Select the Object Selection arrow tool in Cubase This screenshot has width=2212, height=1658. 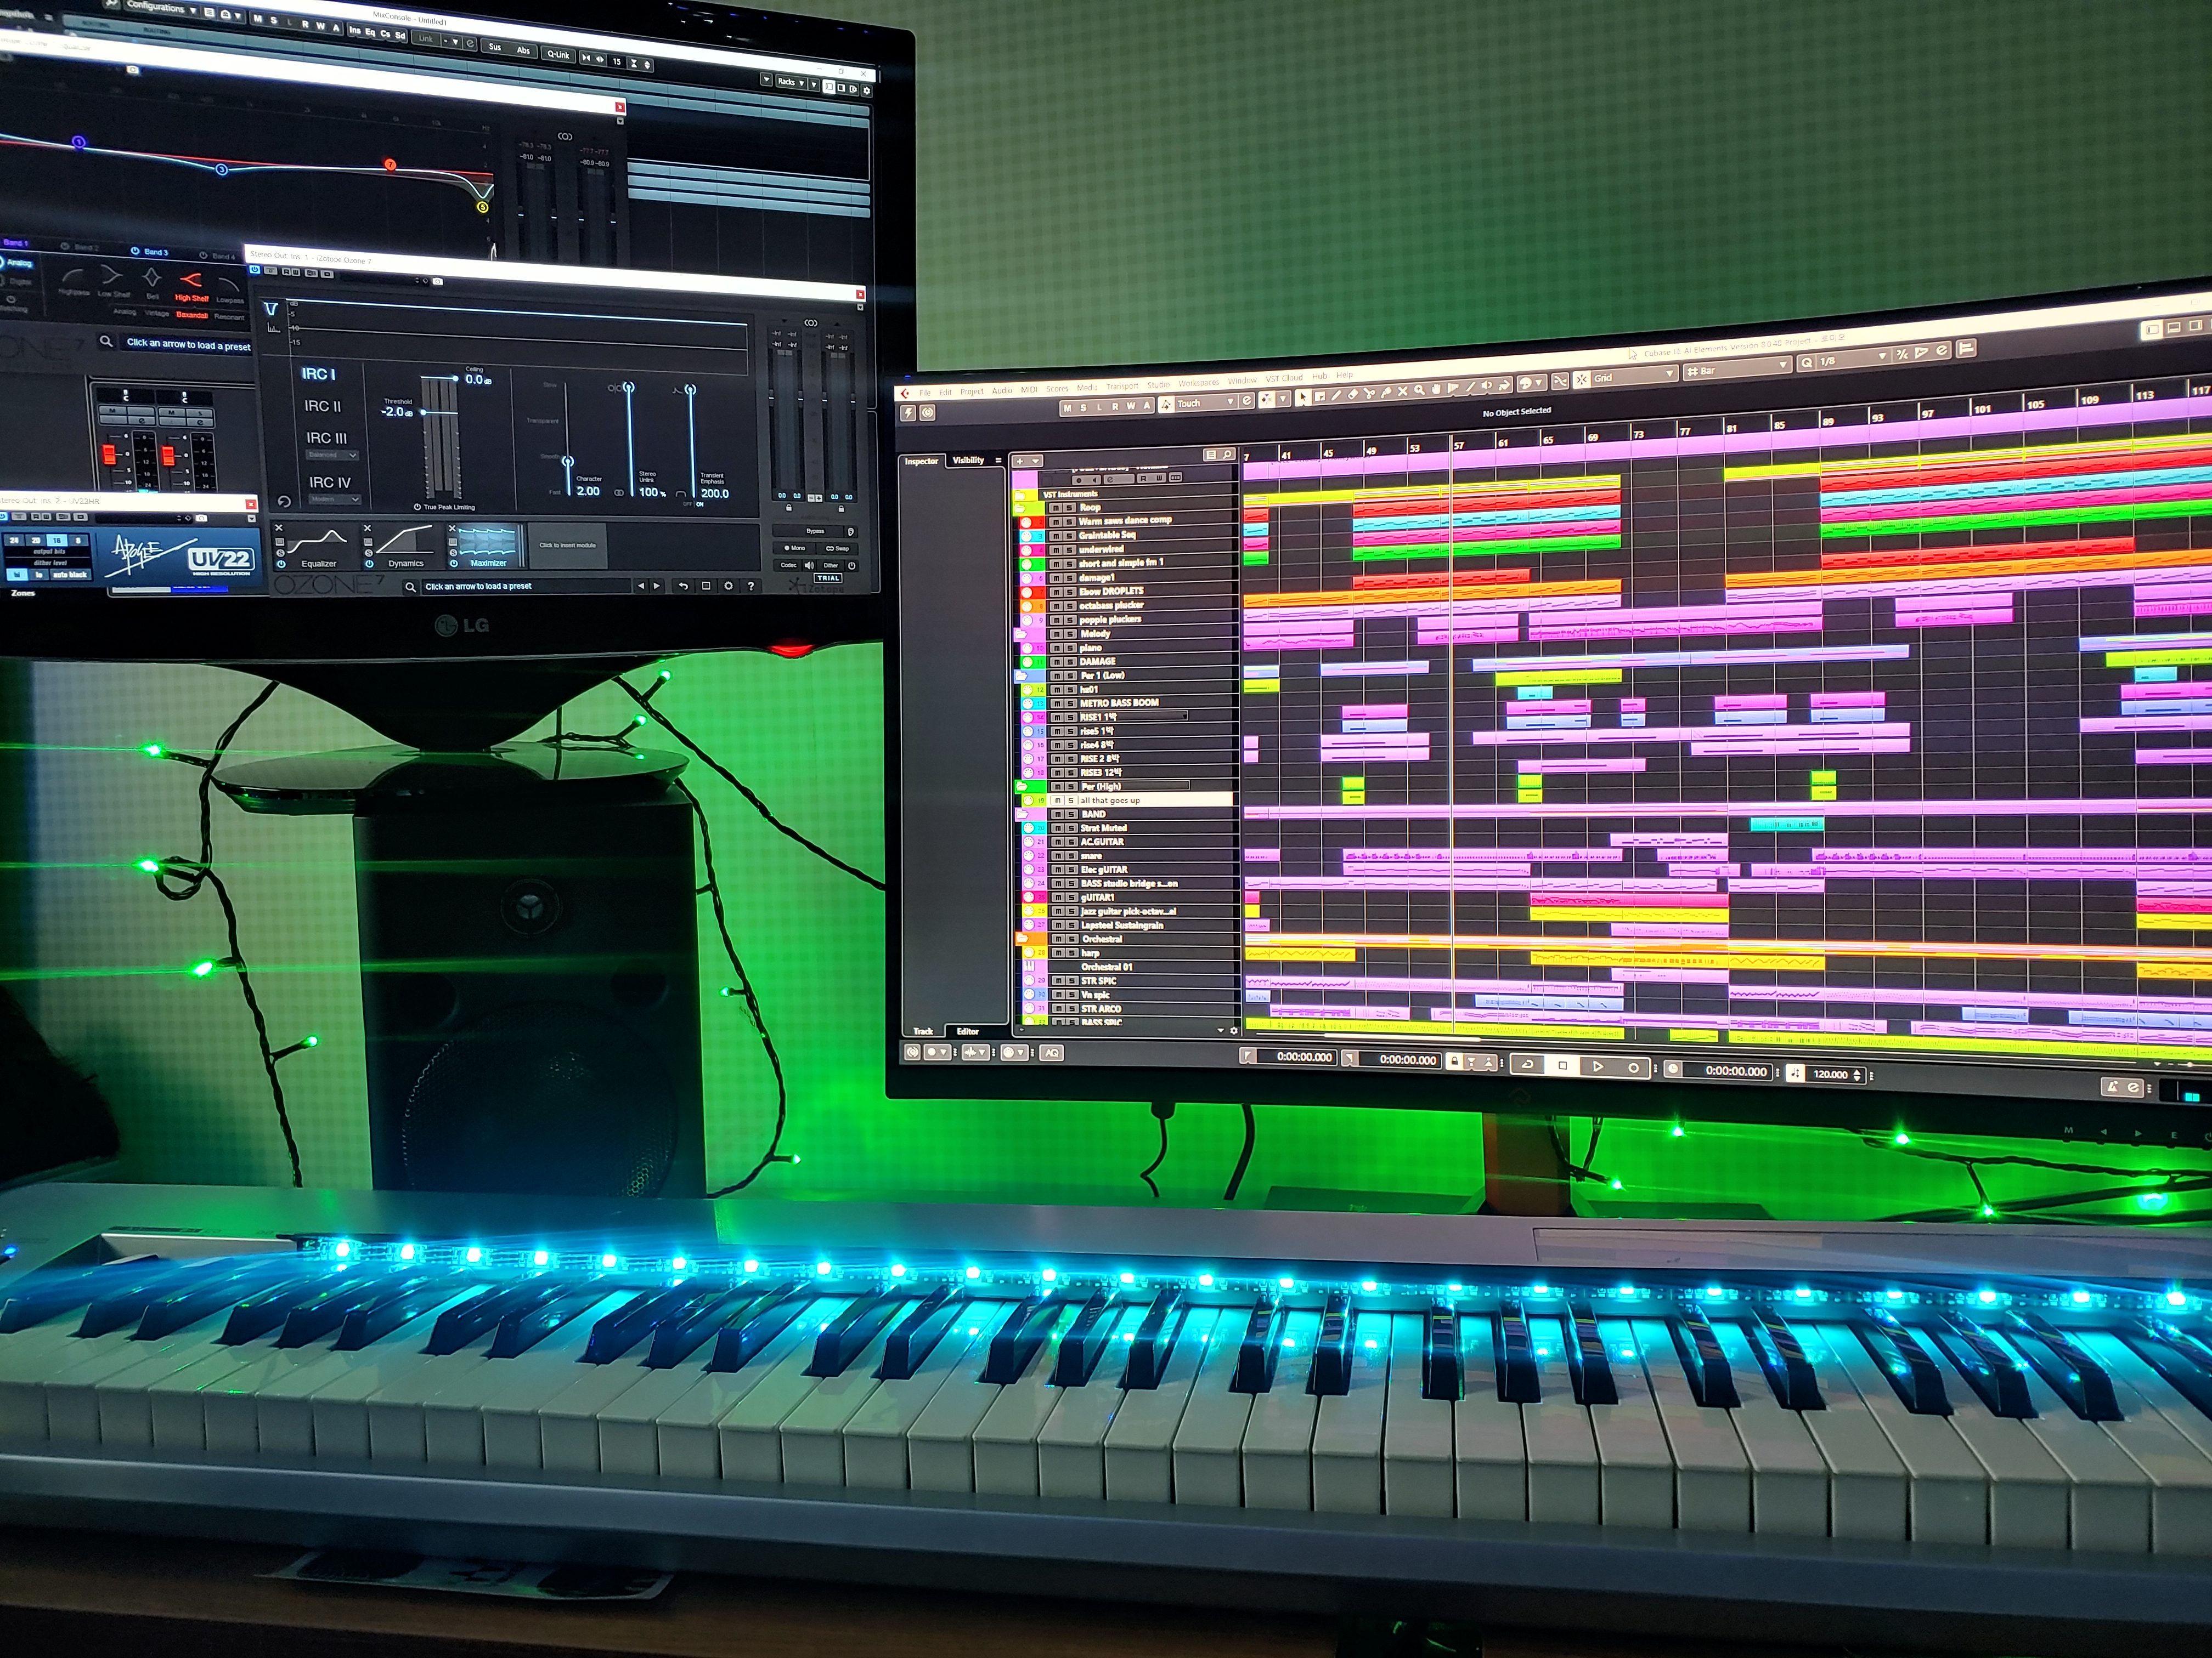click(x=1304, y=398)
